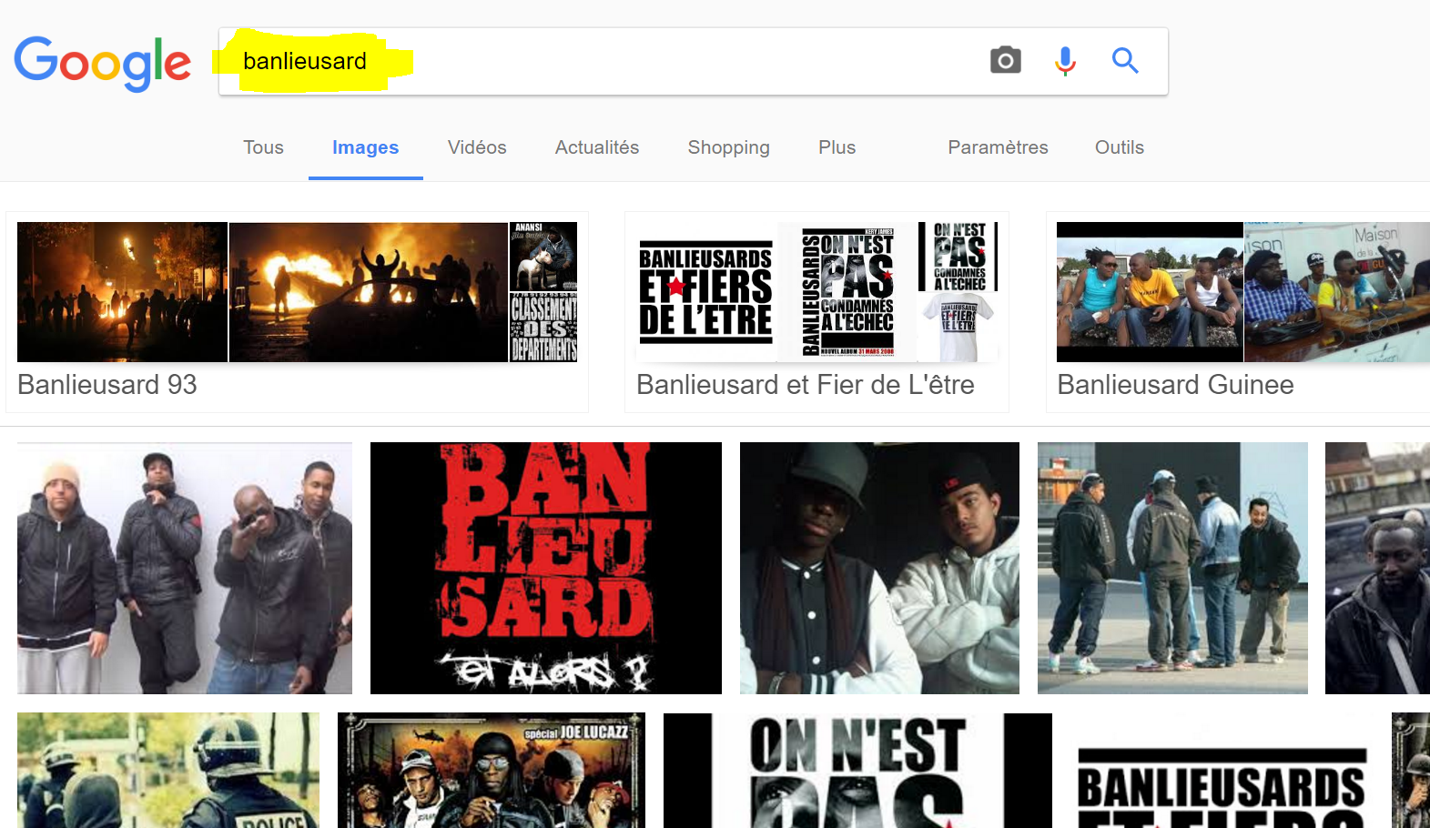
Task: Open the Shopping tab
Action: [728, 147]
